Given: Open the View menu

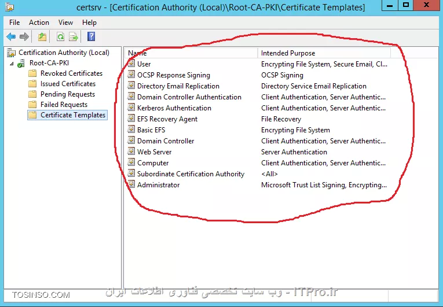Looking at the screenshot, I should (x=65, y=23).
